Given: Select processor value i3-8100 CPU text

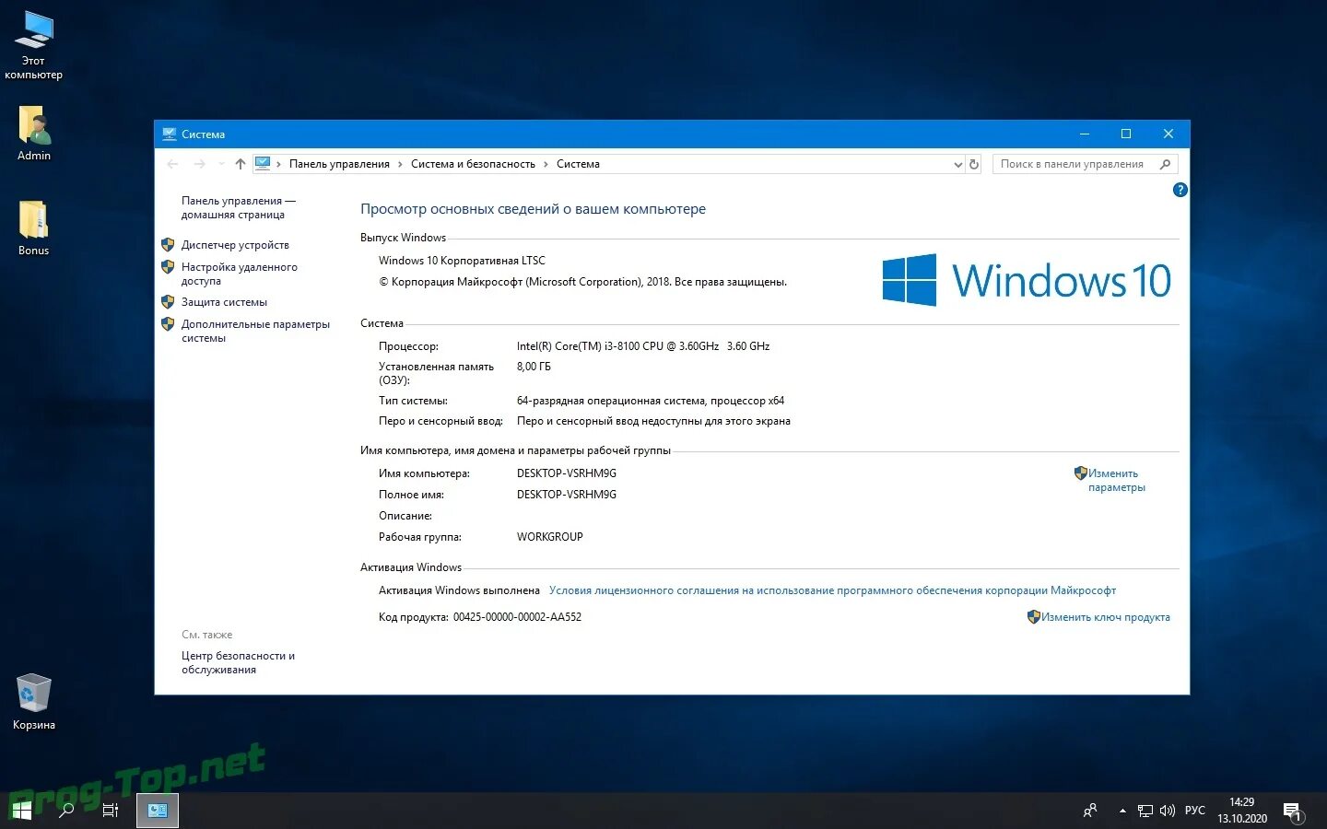Looking at the screenshot, I should click(x=643, y=346).
